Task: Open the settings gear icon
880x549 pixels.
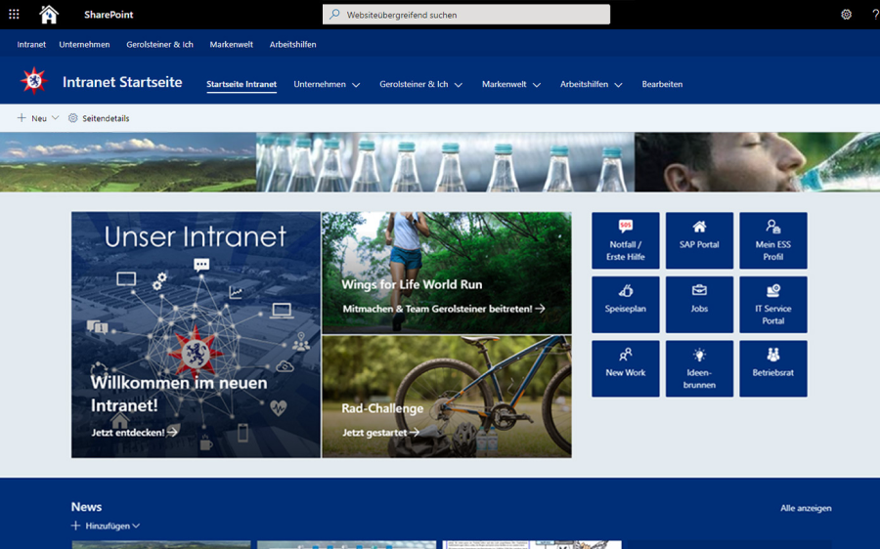Action: (846, 15)
